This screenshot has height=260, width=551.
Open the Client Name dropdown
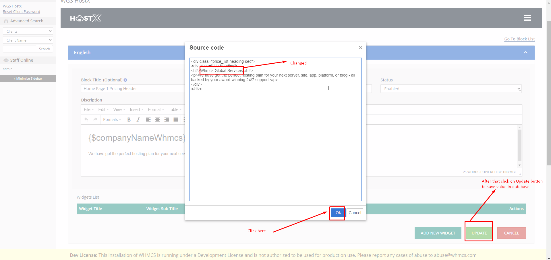[28, 40]
